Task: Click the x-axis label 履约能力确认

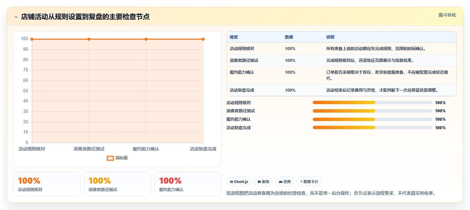Action: click(146, 149)
